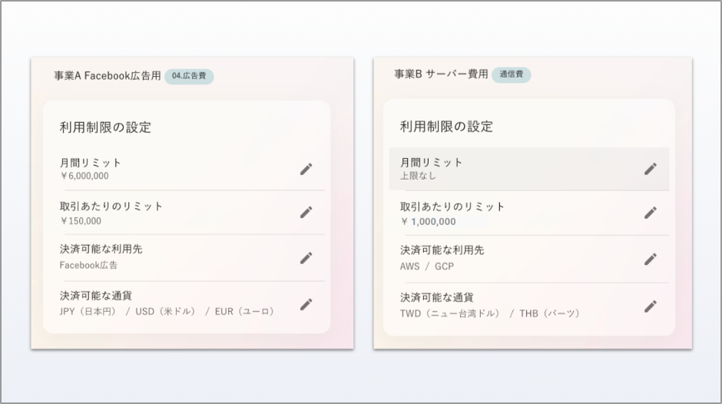Screen dimensions: 722x404
Task: Edit allowed currencies on 事業B card
Action: coord(651,306)
